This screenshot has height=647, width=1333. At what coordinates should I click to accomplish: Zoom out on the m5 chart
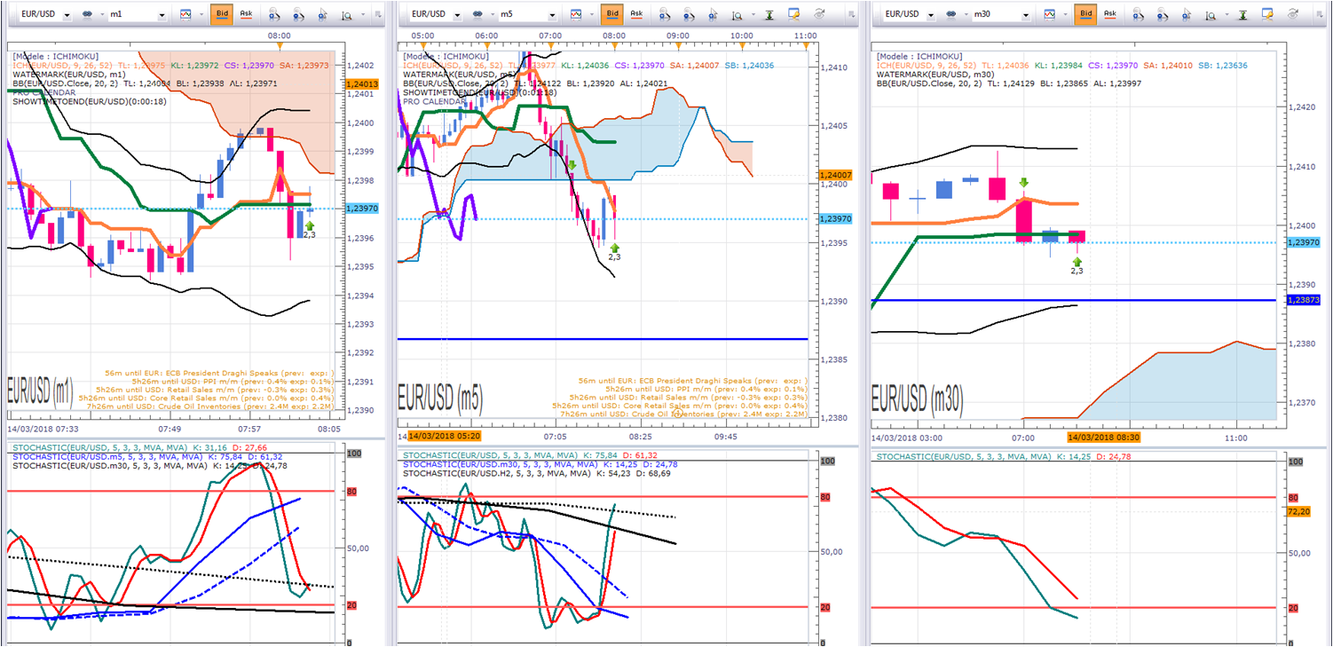(690, 14)
